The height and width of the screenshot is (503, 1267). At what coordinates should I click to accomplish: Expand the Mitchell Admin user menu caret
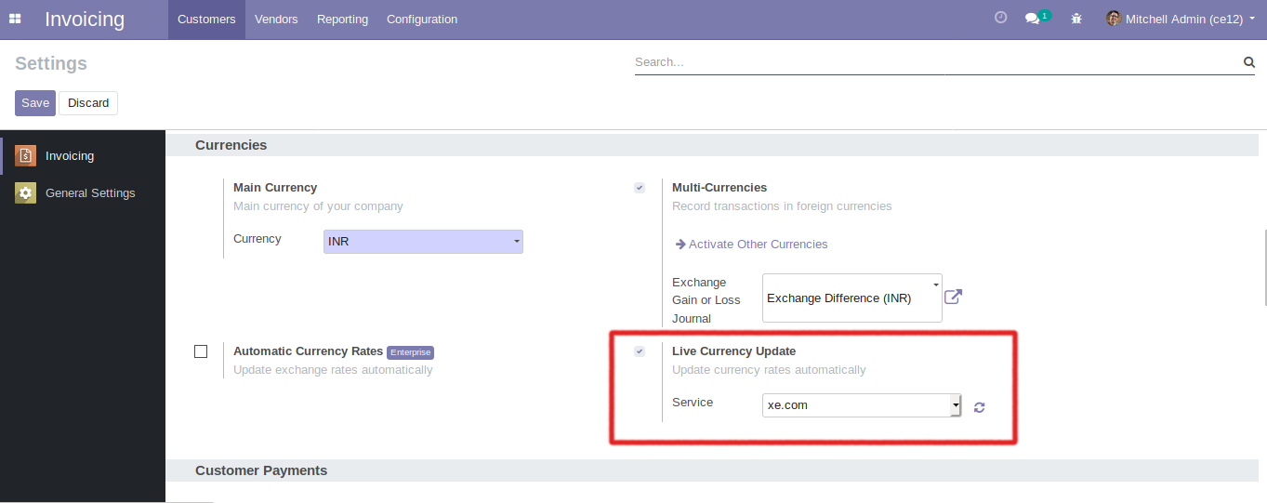click(x=1252, y=19)
